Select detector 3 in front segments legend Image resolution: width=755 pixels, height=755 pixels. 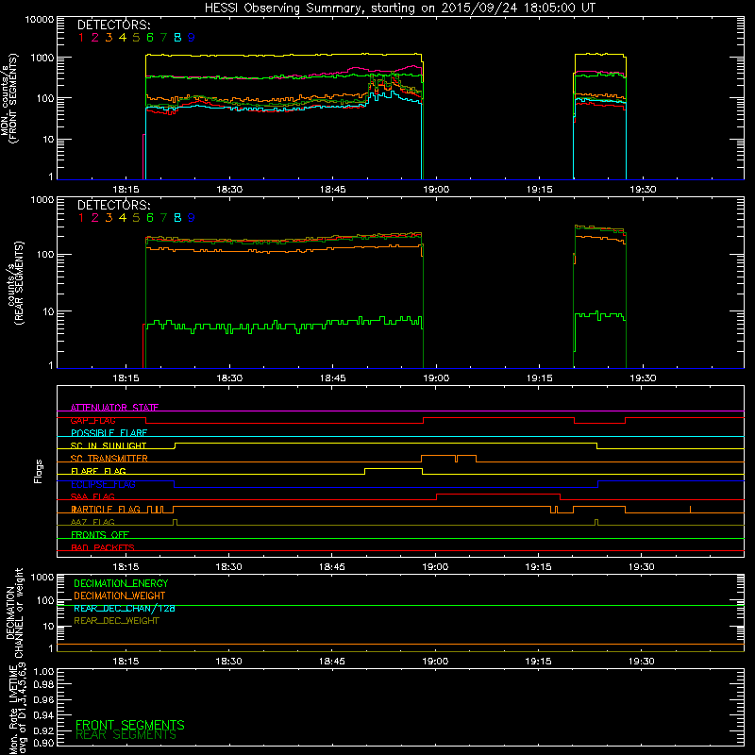tap(109, 38)
